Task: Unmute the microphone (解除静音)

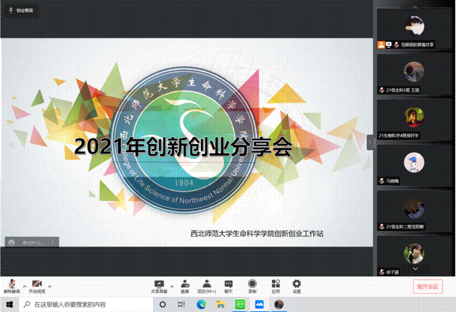Action: coord(12,286)
